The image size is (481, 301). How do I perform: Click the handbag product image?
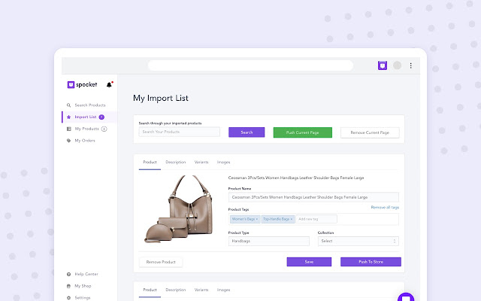[179, 209]
